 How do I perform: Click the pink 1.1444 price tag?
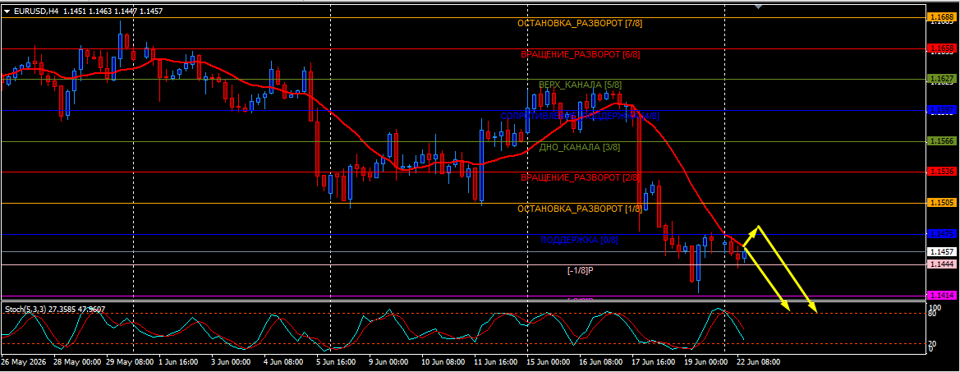tap(942, 264)
